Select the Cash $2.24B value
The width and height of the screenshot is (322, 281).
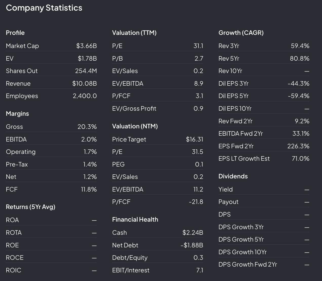point(193,233)
